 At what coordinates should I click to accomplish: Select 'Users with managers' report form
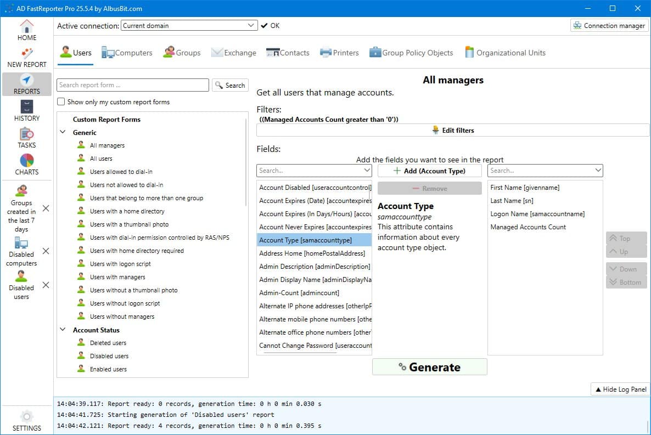coord(117,277)
